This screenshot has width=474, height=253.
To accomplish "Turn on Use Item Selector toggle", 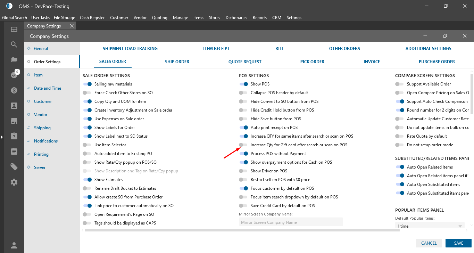I will click(87, 145).
